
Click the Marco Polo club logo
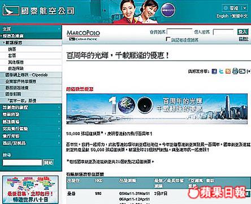point(83,35)
